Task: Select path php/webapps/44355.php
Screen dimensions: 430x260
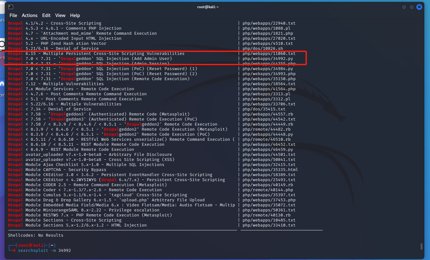Action: pos(269,64)
